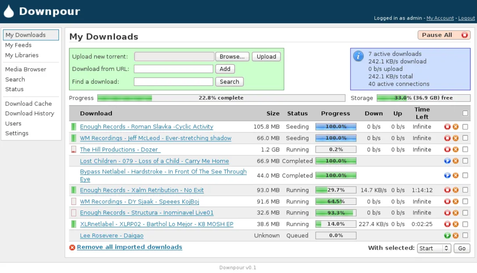
Task: Stop the XLRP02 K8 MOSH EP download
Action: point(447,224)
